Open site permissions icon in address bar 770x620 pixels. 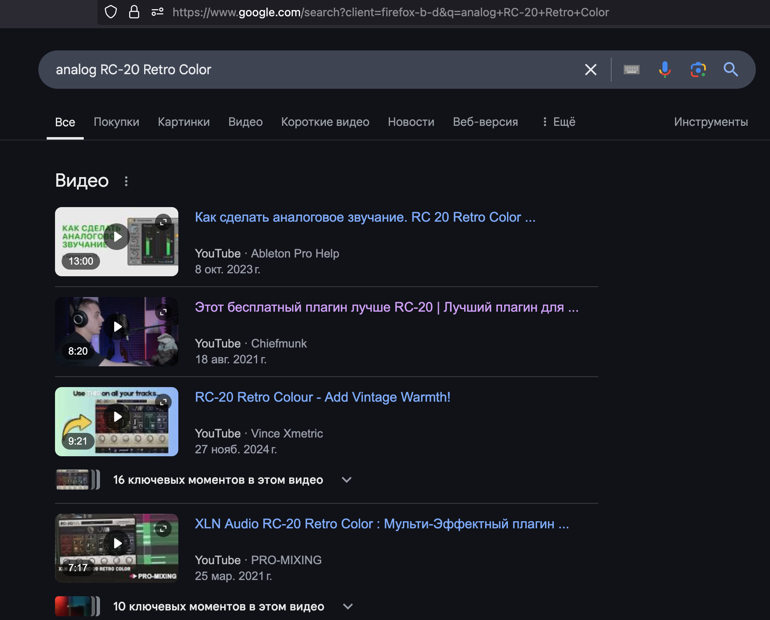tap(157, 12)
